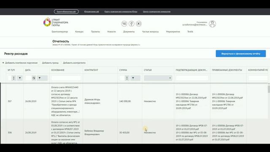Image resolution: width=270 pixels, height=152 pixels.
Task: Click the Комментарий column filter input
Action: tap(258, 78)
